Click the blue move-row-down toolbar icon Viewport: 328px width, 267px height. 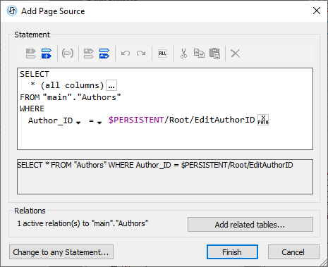(x=104, y=54)
